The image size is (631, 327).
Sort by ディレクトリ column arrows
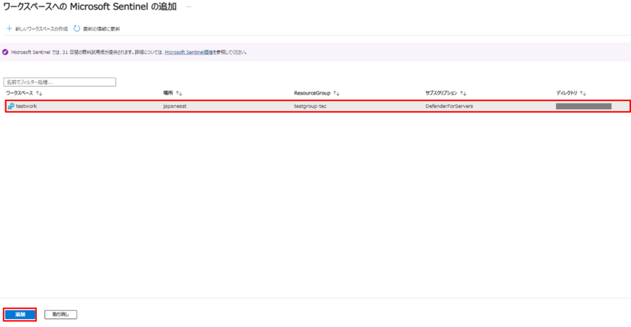point(583,93)
